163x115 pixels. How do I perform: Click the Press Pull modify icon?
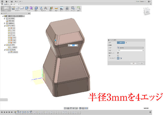pos(36,8)
